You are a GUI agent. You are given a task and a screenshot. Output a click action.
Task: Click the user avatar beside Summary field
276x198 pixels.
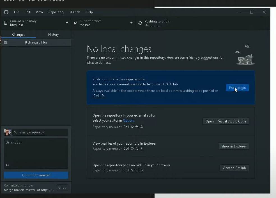coord(7,132)
